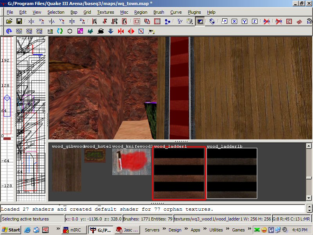Viewport: 313px width, 235px height.
Task: Click the Open map folder icon
Action: point(9,21)
